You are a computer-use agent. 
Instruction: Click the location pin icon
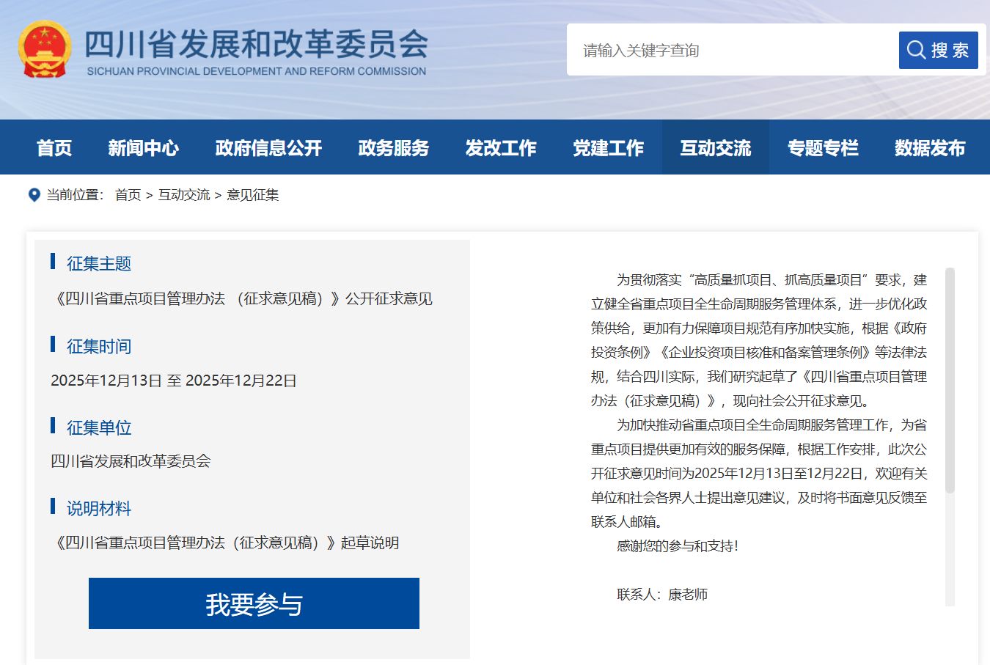pos(34,195)
